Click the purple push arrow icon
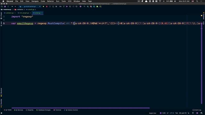Viewport: 205px width, 115px height. coord(67,6)
